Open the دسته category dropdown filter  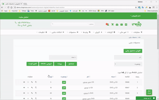(63, 57)
